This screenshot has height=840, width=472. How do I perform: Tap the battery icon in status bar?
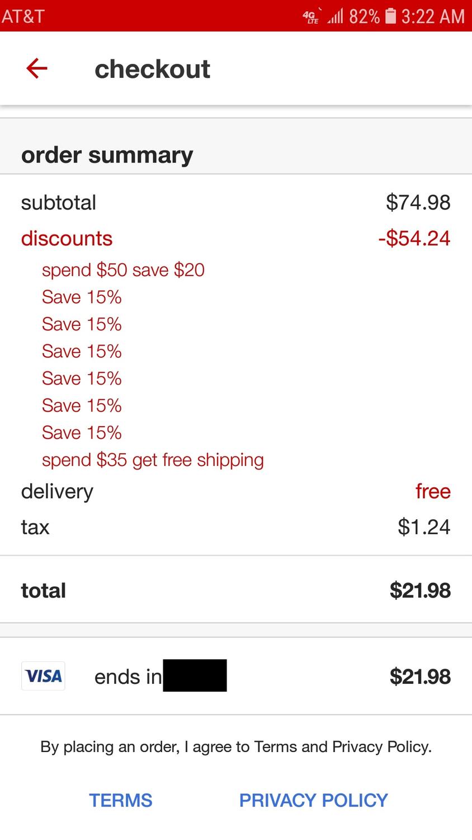pos(391,16)
